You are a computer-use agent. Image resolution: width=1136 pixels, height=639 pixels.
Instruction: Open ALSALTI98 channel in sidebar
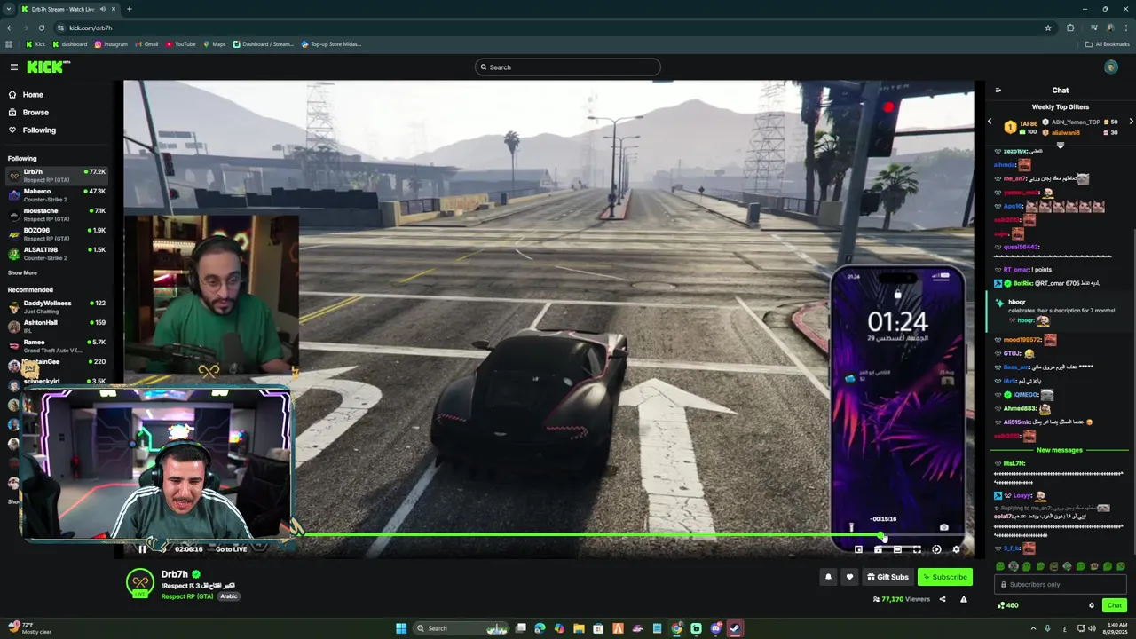coord(57,253)
